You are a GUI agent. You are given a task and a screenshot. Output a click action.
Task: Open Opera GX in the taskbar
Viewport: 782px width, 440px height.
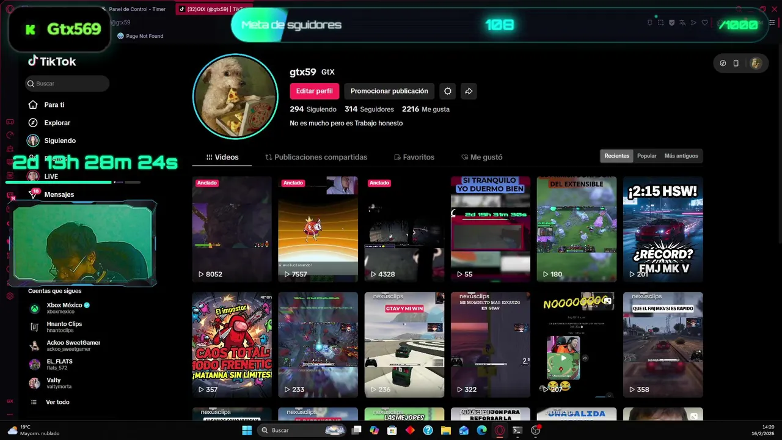point(500,430)
